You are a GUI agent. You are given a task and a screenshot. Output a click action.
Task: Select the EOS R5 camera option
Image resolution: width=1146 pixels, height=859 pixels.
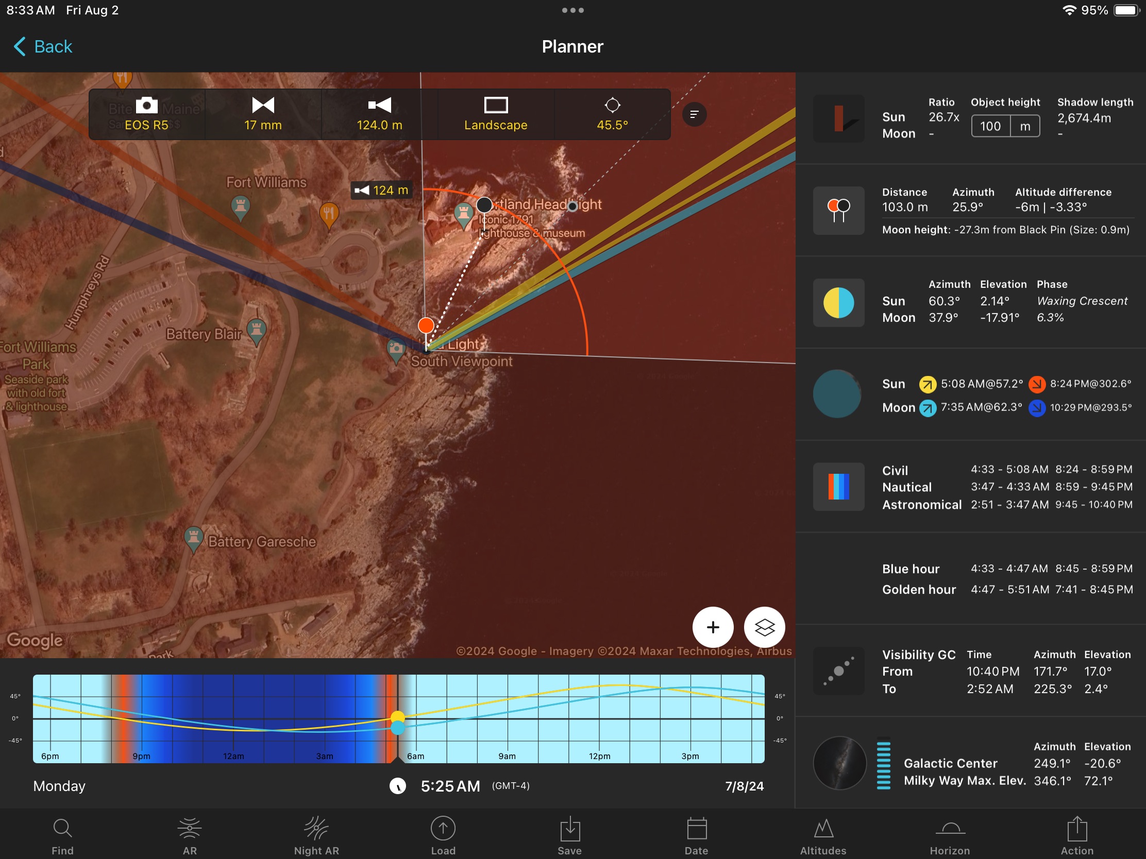tap(147, 114)
